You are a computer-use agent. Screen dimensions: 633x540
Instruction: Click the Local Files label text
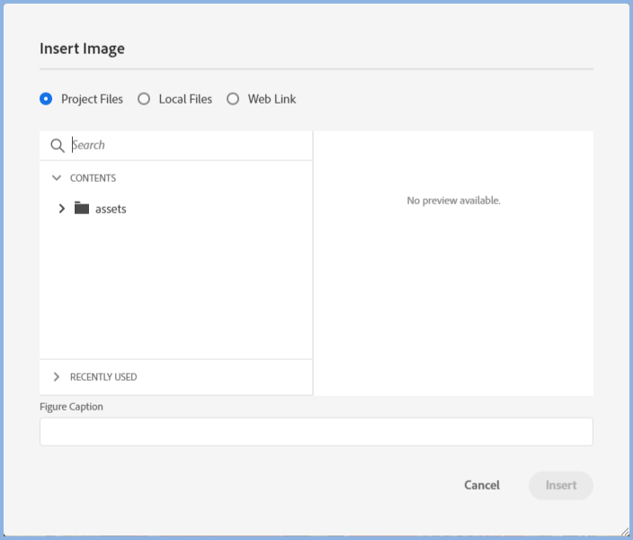185,99
